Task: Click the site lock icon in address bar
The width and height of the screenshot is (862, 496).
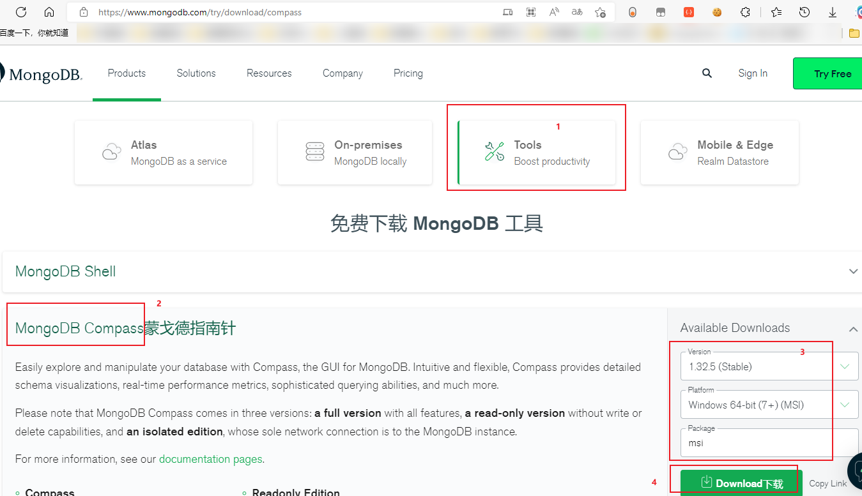Action: 83,12
